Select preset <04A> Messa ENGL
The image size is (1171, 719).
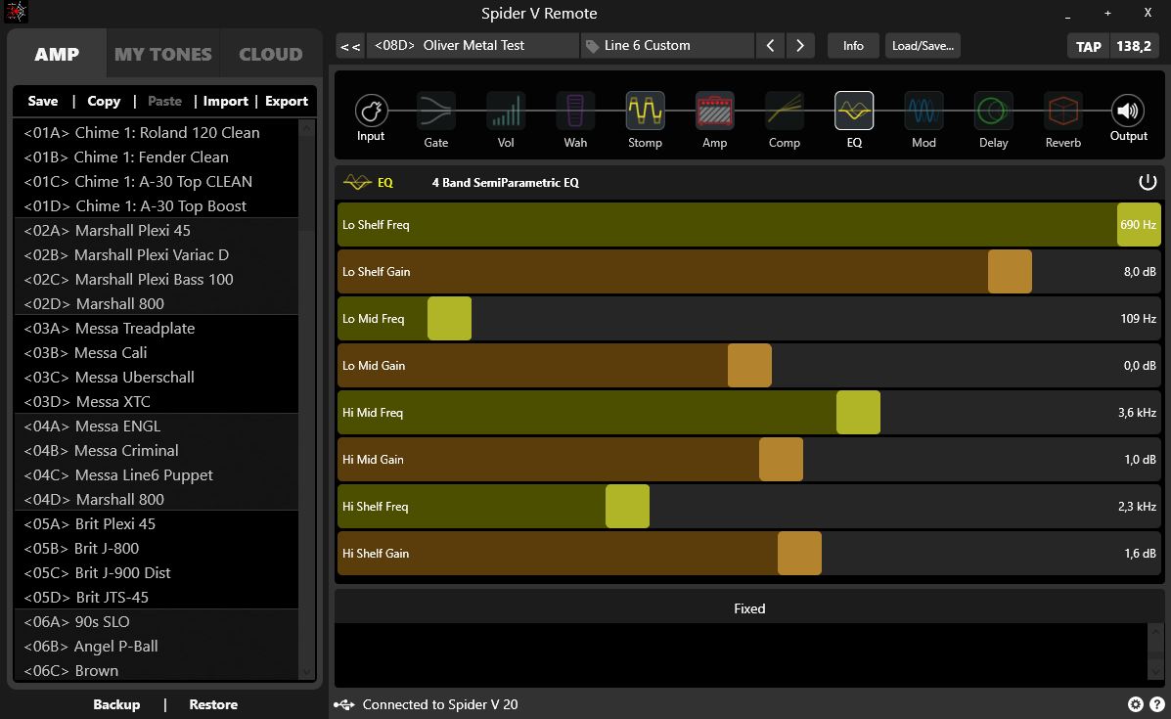coord(157,427)
